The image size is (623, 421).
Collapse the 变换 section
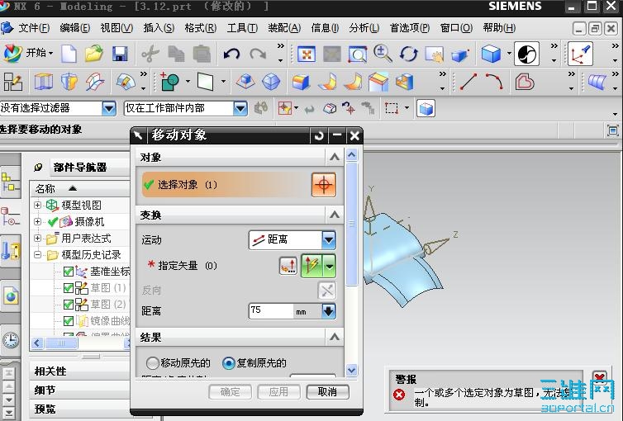[335, 215]
